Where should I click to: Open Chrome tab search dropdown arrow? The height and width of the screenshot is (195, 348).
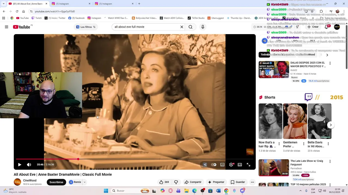click(x=3, y=4)
